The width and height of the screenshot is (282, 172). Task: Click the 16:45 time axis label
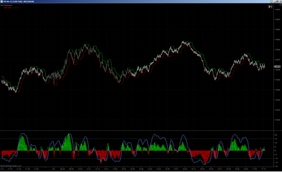click(x=237, y=169)
